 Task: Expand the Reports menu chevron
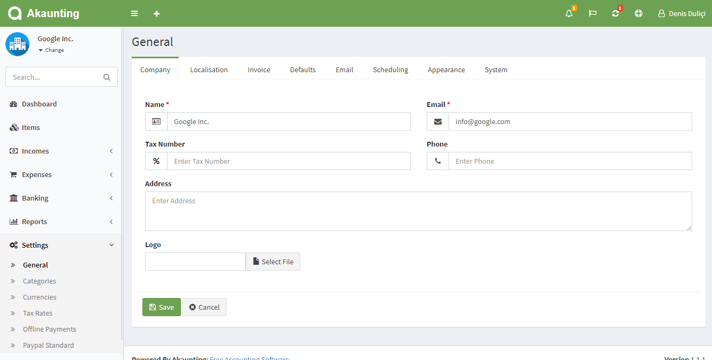coord(111,221)
